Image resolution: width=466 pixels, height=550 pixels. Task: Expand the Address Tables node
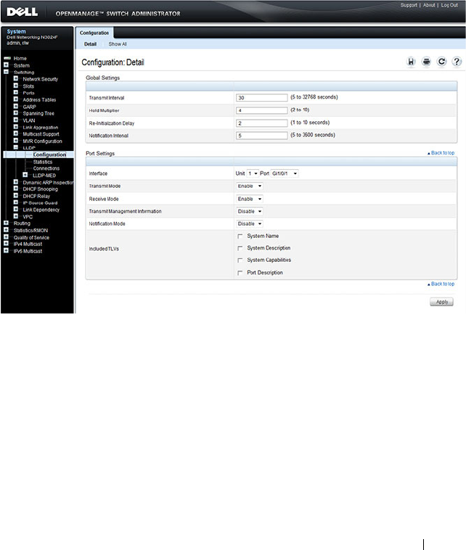coord(16,99)
